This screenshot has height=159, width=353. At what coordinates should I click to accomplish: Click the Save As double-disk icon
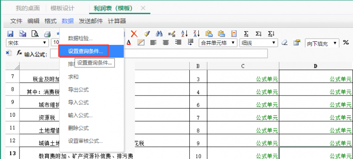[x=23, y=34]
